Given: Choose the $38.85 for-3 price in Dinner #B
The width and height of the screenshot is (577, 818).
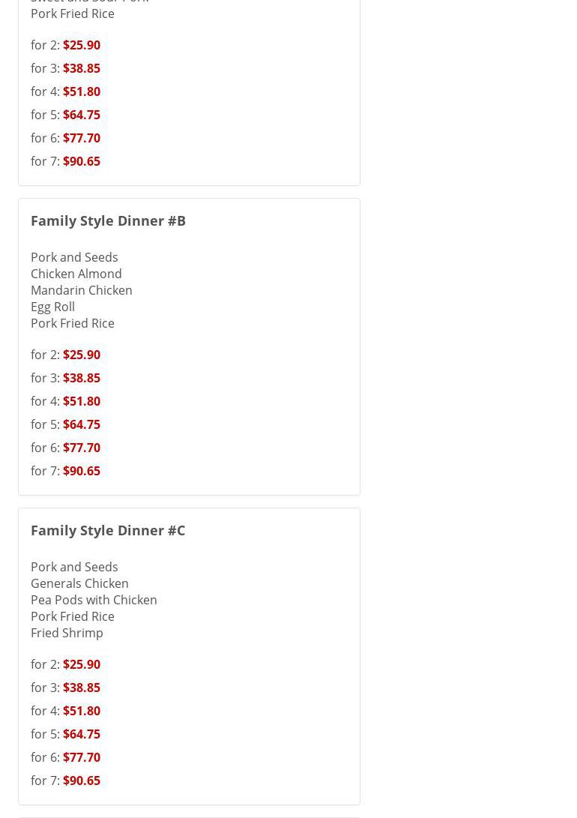Looking at the screenshot, I should pyautogui.click(x=82, y=378).
